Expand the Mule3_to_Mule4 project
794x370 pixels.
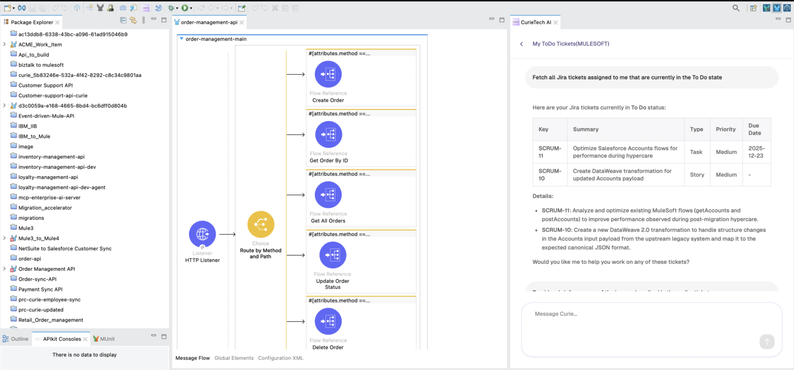point(4,238)
